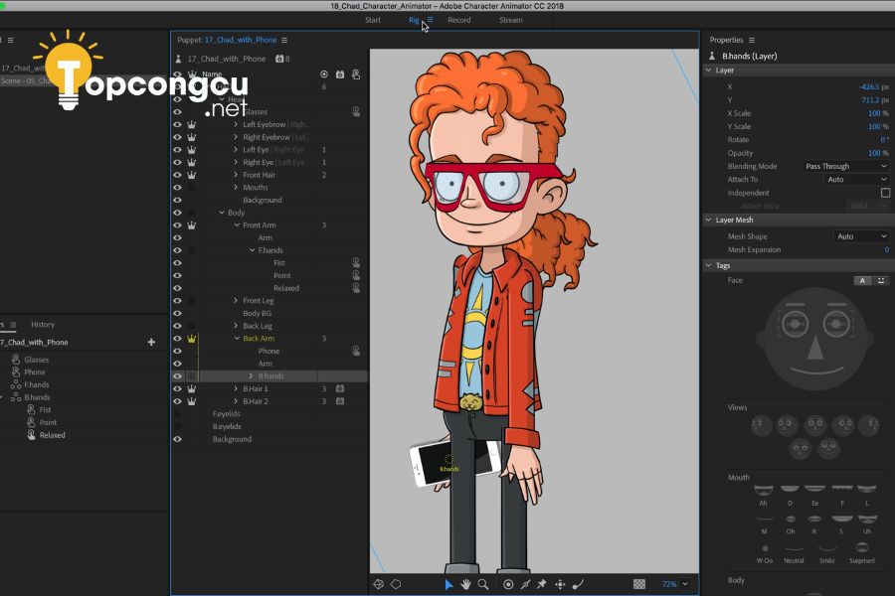Select the Stick tool
Image resolution: width=895 pixels, height=596 pixels.
point(525,585)
